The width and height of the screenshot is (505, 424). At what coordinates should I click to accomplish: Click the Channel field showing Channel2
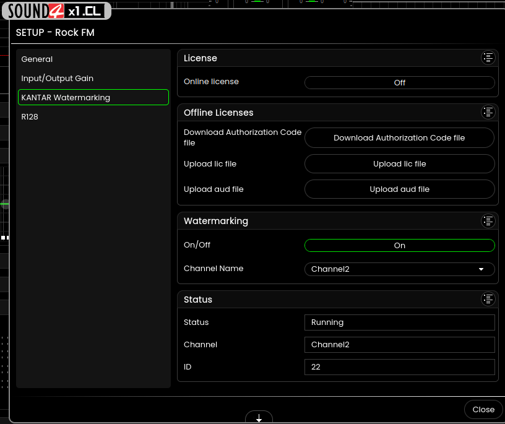tap(399, 345)
